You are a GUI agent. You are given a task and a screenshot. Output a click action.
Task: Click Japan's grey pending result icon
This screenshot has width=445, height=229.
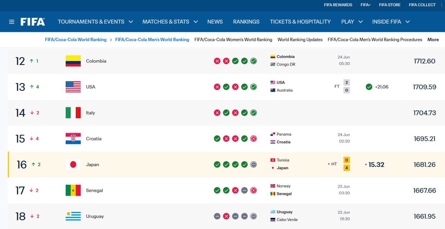pyautogui.click(x=253, y=164)
